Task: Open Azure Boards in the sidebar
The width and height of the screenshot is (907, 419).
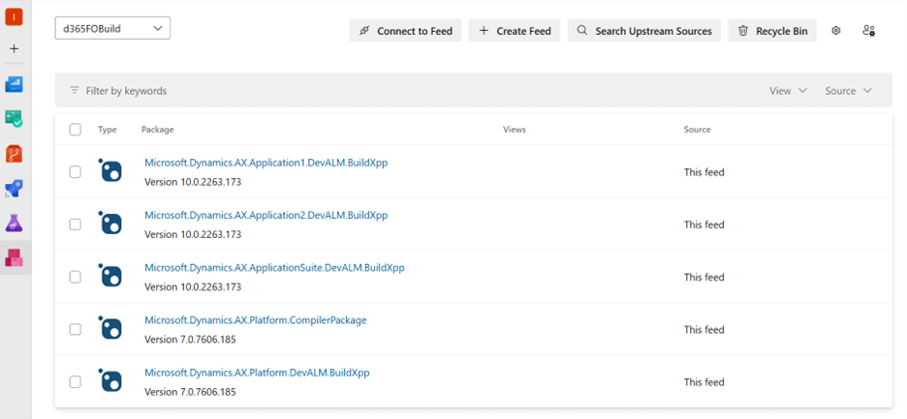Action: [x=14, y=119]
